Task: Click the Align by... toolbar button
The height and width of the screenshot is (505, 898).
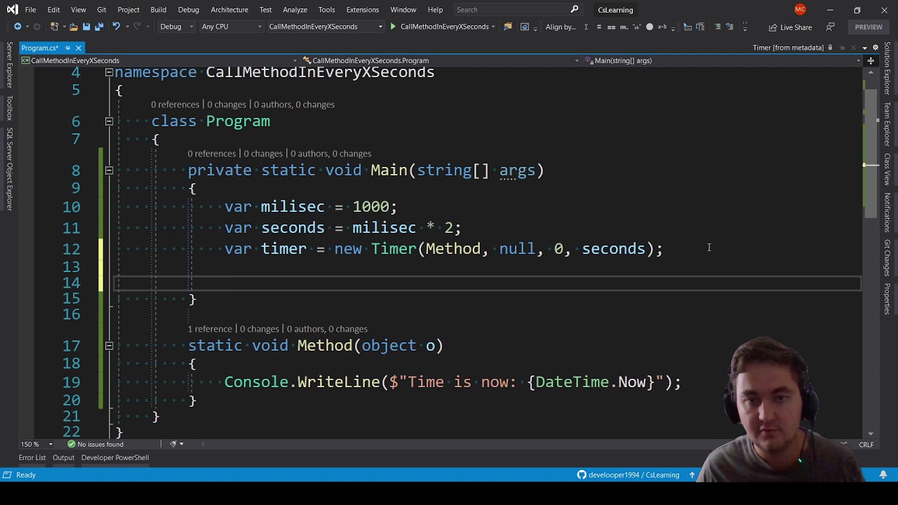Action: point(561,27)
